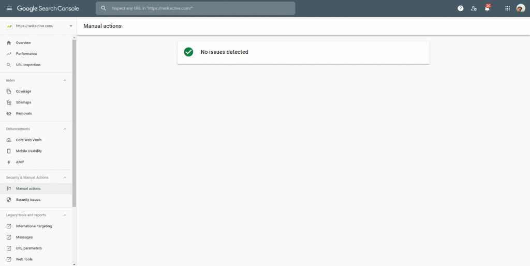This screenshot has height=266, width=530.
Task: Open notifications bell with 20 alerts
Action: [487, 8]
